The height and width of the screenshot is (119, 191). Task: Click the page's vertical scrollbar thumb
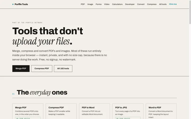[x=190, y=12]
